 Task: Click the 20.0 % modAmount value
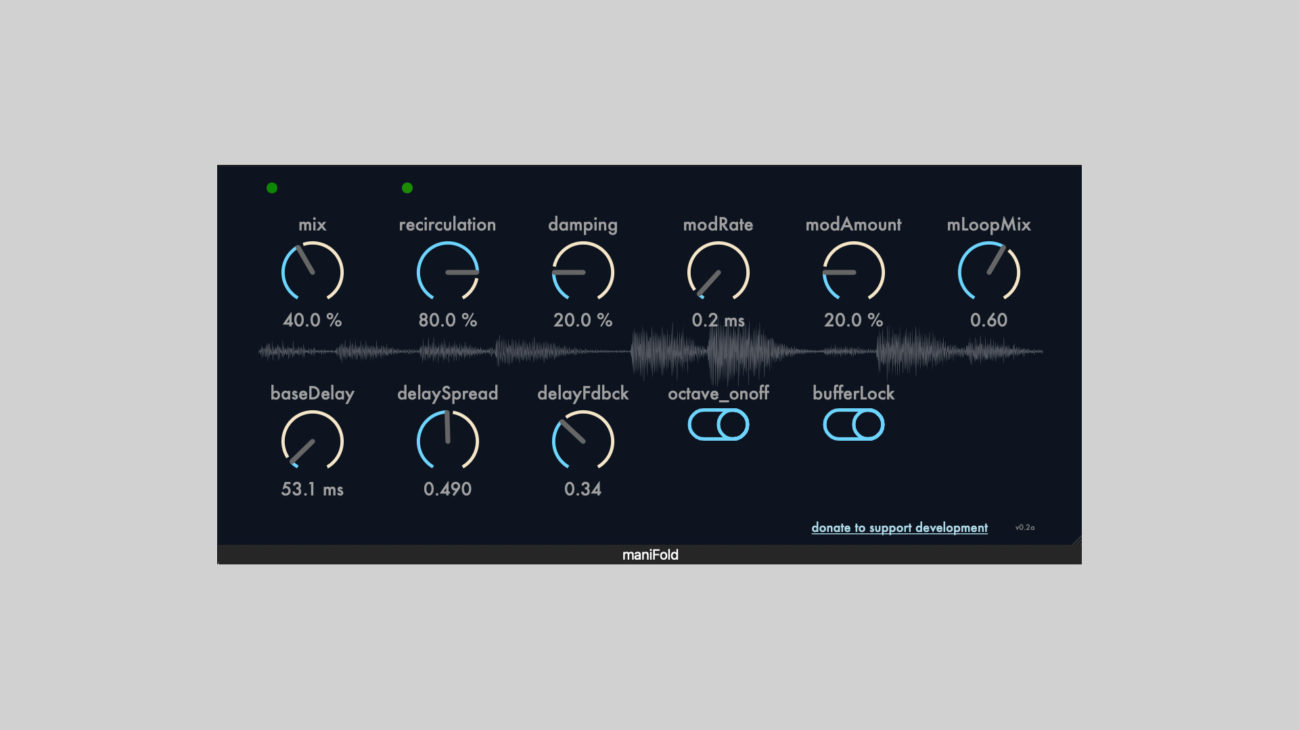[854, 320]
